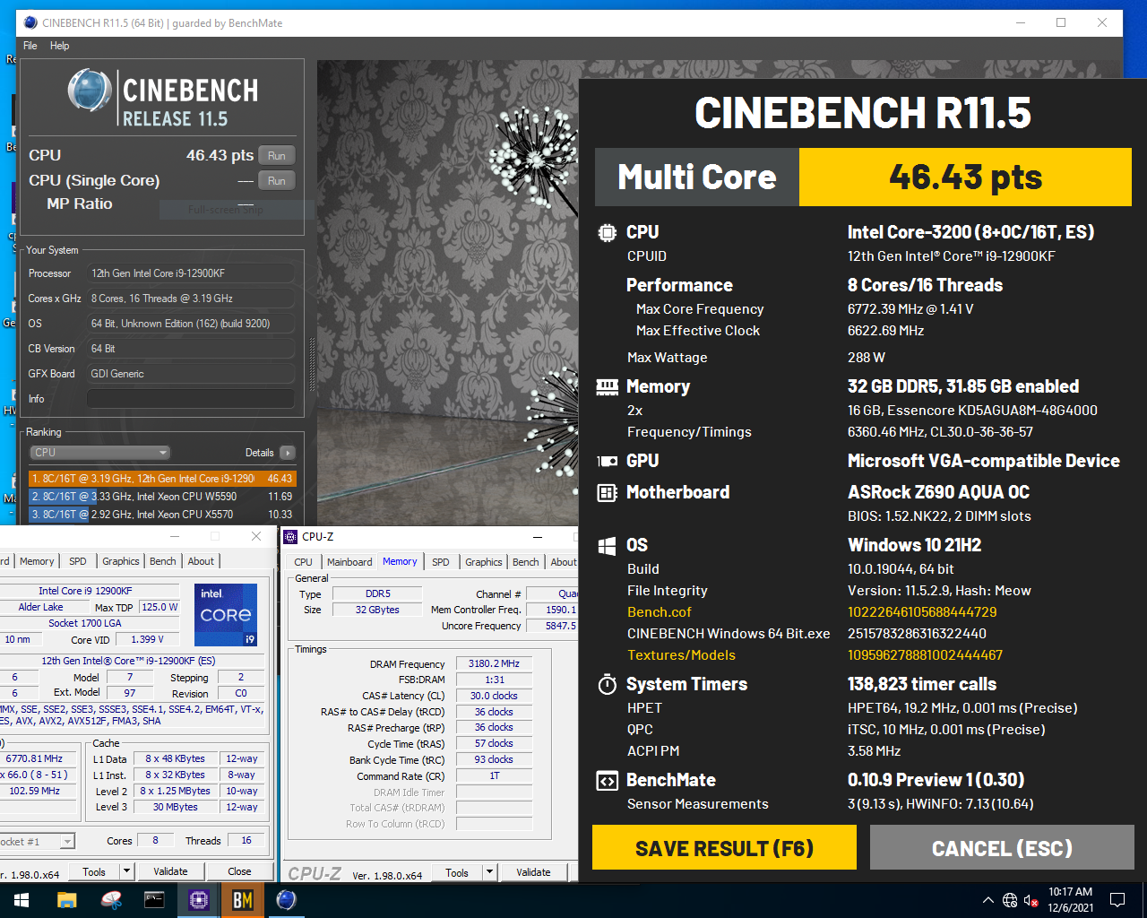
Task: Open the Ranking CPU dropdown in Cinebench
Action: (x=99, y=453)
